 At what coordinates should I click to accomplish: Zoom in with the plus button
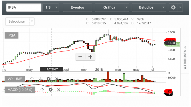point(90,57)
